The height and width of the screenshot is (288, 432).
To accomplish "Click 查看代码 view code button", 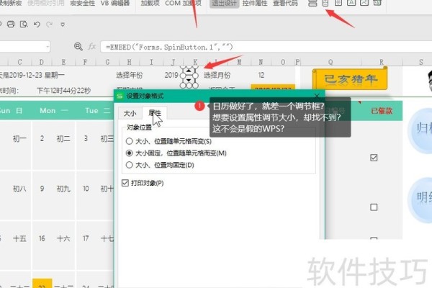I will click(x=285, y=4).
